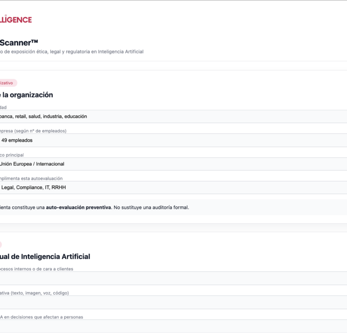
Task: Click the 'la organización' section heading
Action: [x=26, y=95]
